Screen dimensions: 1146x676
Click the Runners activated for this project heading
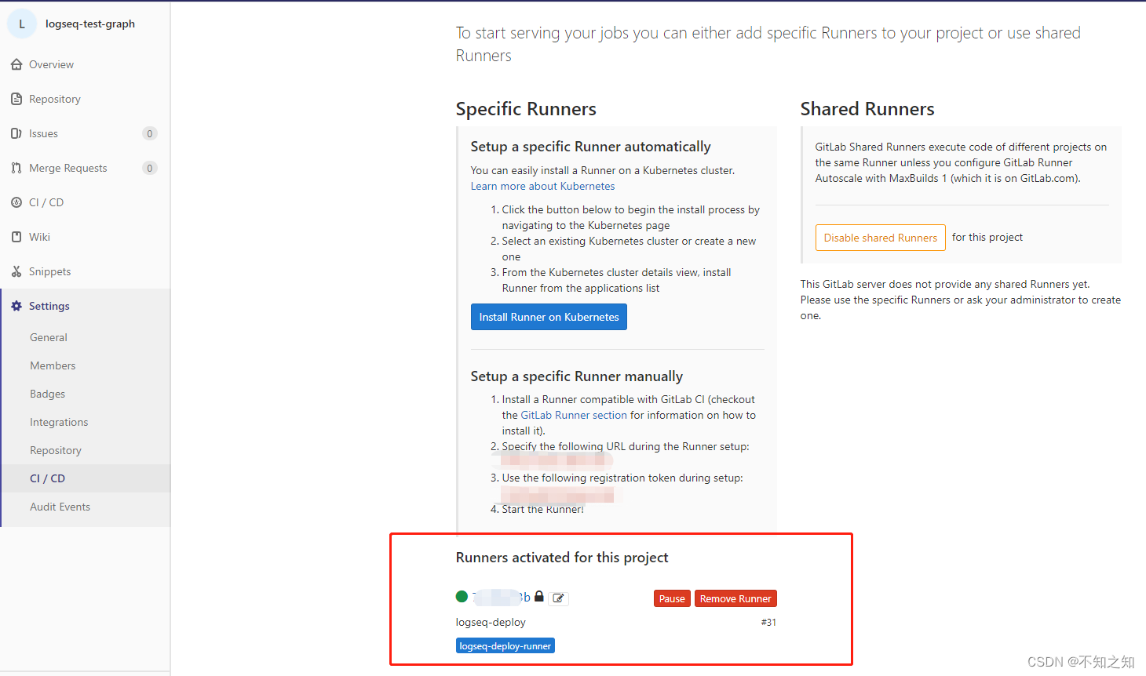pos(562,558)
